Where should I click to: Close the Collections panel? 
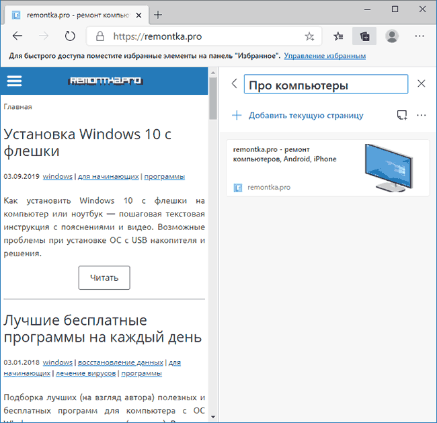pos(421,83)
